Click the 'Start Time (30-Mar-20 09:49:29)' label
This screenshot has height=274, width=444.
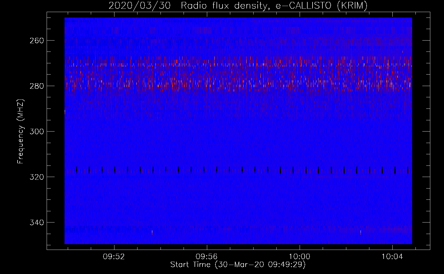click(238, 265)
